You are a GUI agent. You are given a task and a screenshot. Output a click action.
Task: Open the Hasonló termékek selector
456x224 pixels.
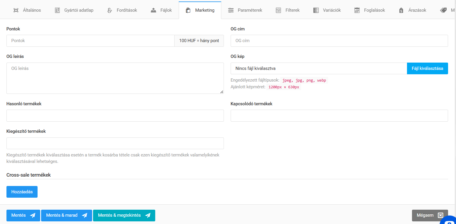[115, 116]
